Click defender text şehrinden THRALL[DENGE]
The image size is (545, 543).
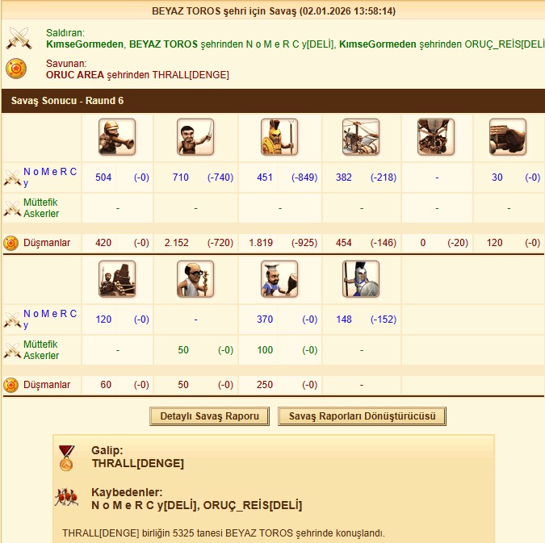click(x=167, y=75)
